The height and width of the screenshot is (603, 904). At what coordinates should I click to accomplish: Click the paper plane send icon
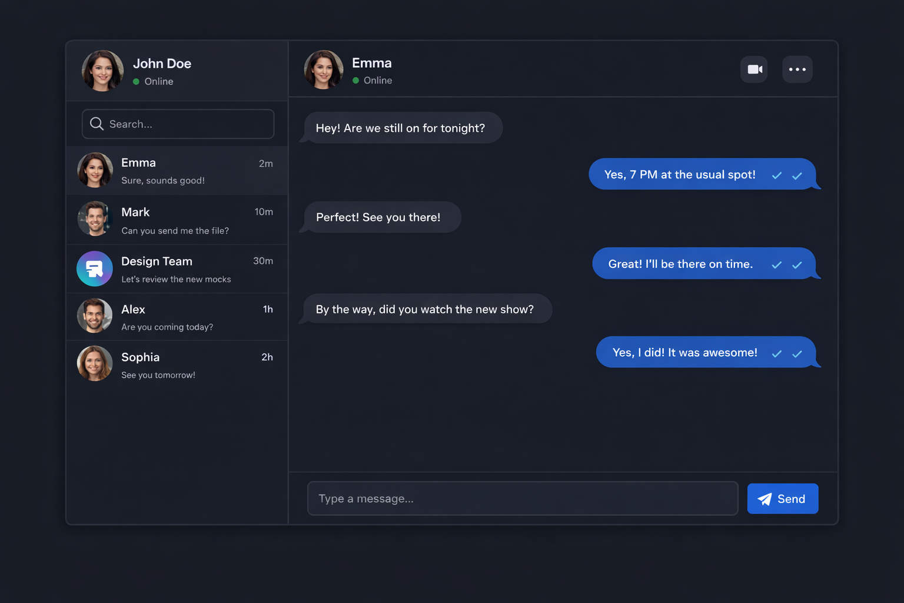(765, 499)
